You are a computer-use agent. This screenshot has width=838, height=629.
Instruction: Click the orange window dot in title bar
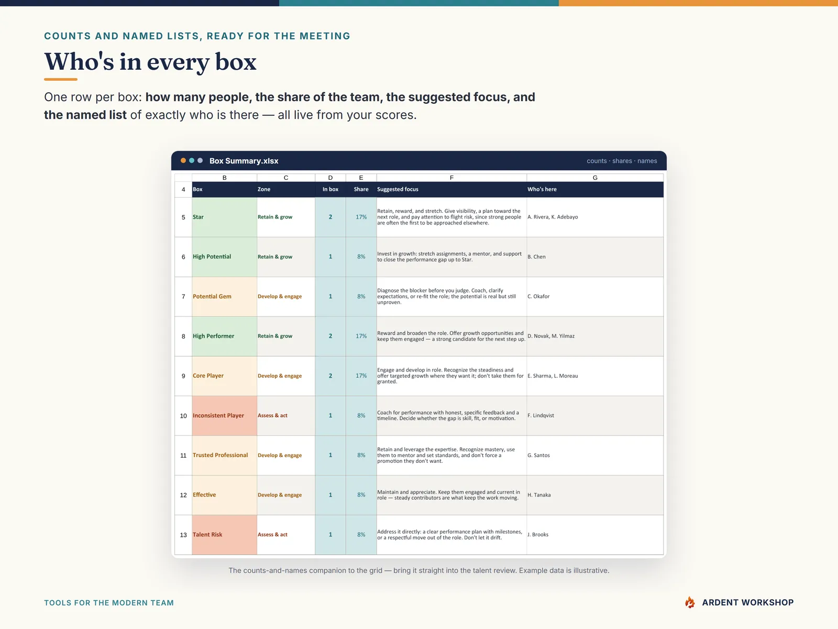pos(183,160)
